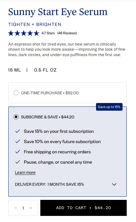136x222 pixels.
Task: Select the Subscribe & Save radio button
Action: [16, 117]
